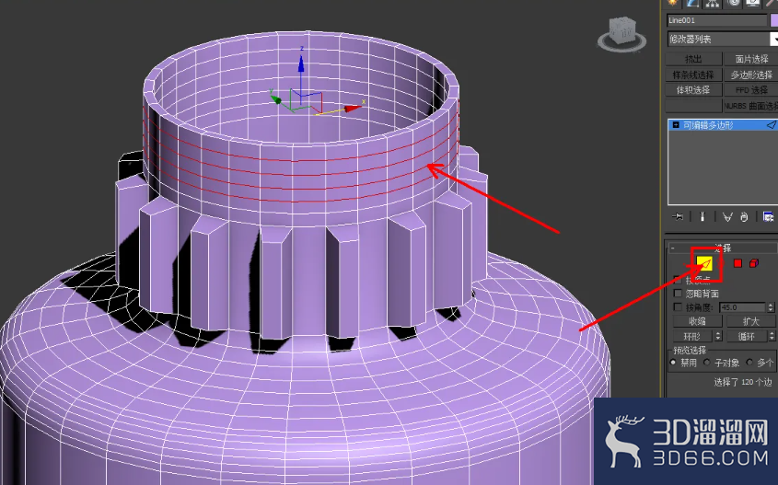Grab the blue Z-axis gizmo arrow

301,64
